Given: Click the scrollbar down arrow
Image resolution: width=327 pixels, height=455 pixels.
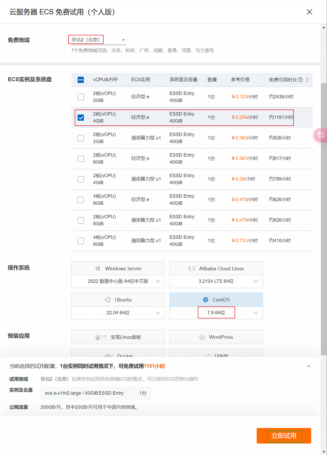Looking at the screenshot, I should [324, 452].
